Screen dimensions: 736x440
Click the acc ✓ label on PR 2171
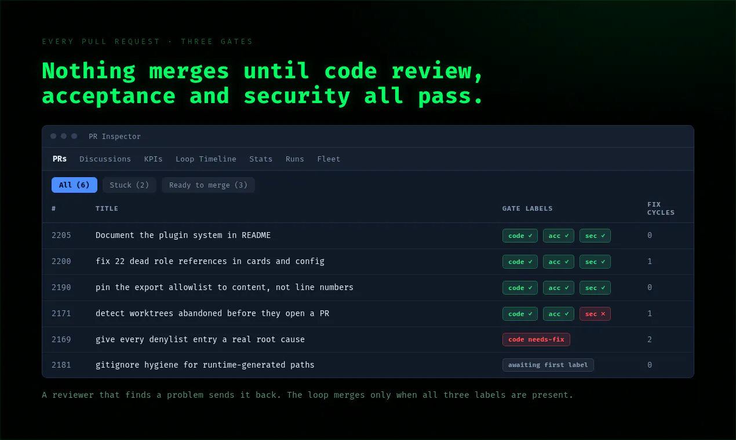(x=558, y=314)
